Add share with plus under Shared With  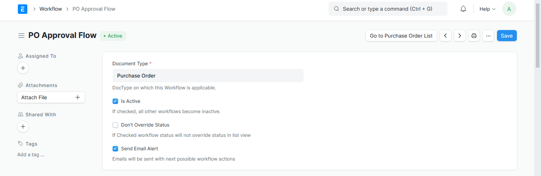click(23, 127)
